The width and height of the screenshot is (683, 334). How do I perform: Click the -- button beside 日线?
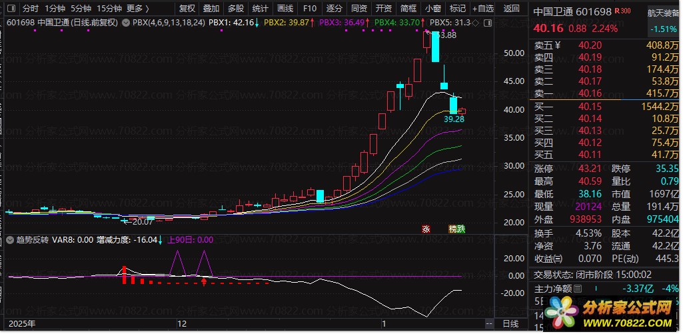[489, 323]
